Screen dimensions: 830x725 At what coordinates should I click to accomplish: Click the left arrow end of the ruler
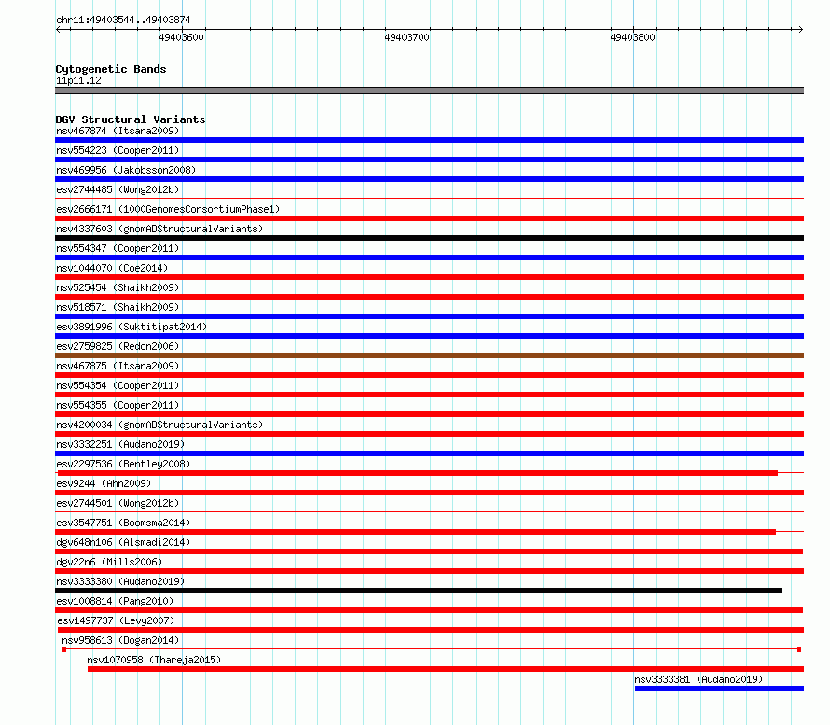click(58, 29)
